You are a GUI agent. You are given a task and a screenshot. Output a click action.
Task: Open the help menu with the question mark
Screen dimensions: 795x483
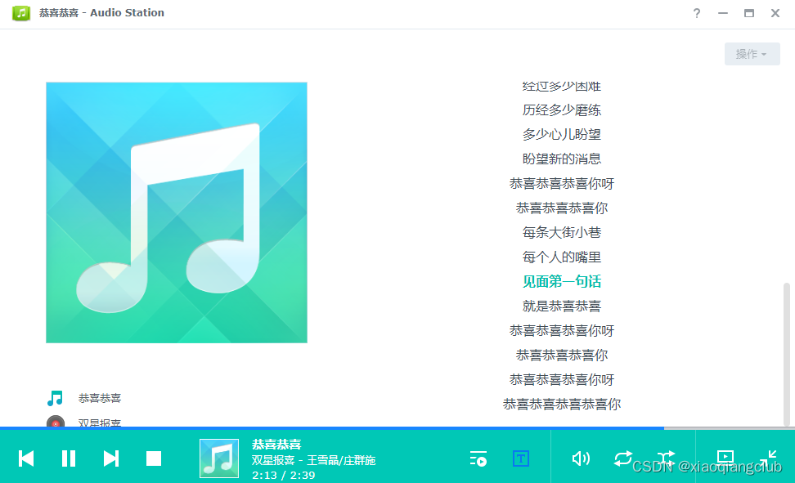[x=696, y=13]
